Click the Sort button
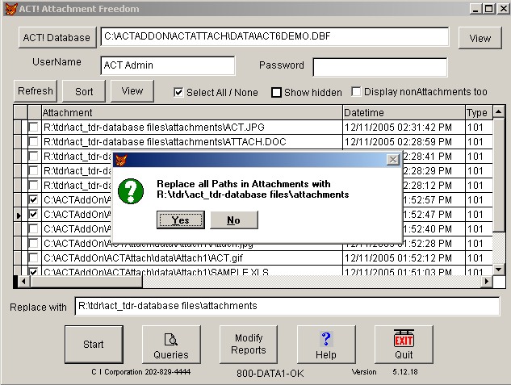This screenshot has height=385, width=511. 84,91
